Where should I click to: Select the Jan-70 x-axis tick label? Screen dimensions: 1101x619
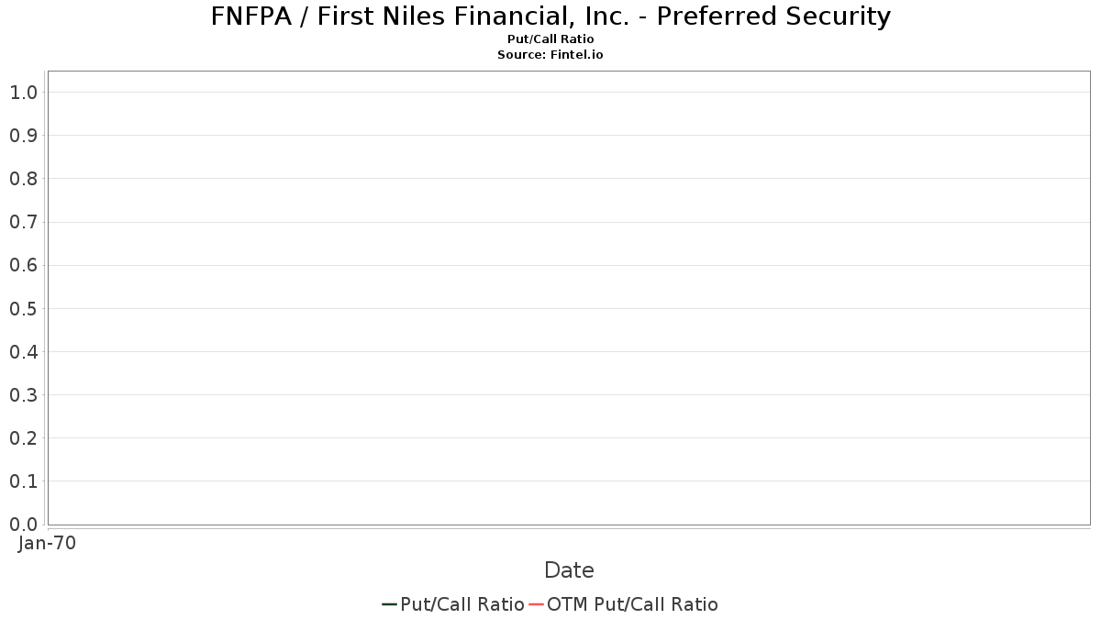point(47,543)
